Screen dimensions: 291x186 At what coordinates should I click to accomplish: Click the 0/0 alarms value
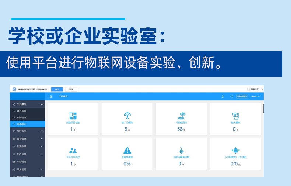tap(234, 164)
